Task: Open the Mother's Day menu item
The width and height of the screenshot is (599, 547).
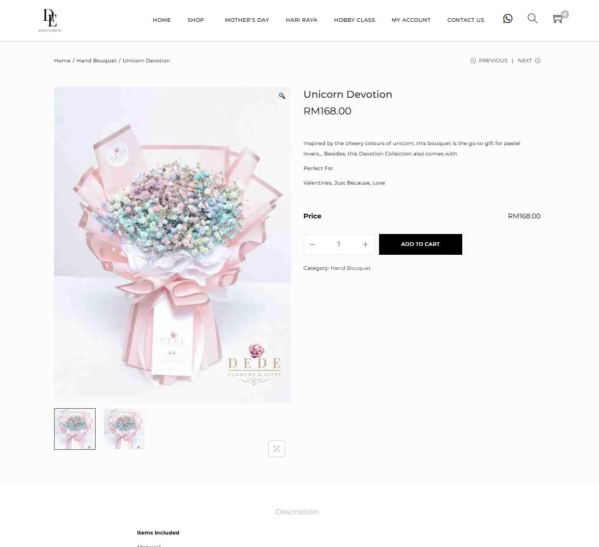Action: tap(247, 20)
